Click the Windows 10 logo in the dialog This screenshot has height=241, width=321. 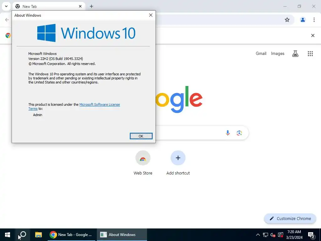pyautogui.click(x=86, y=33)
